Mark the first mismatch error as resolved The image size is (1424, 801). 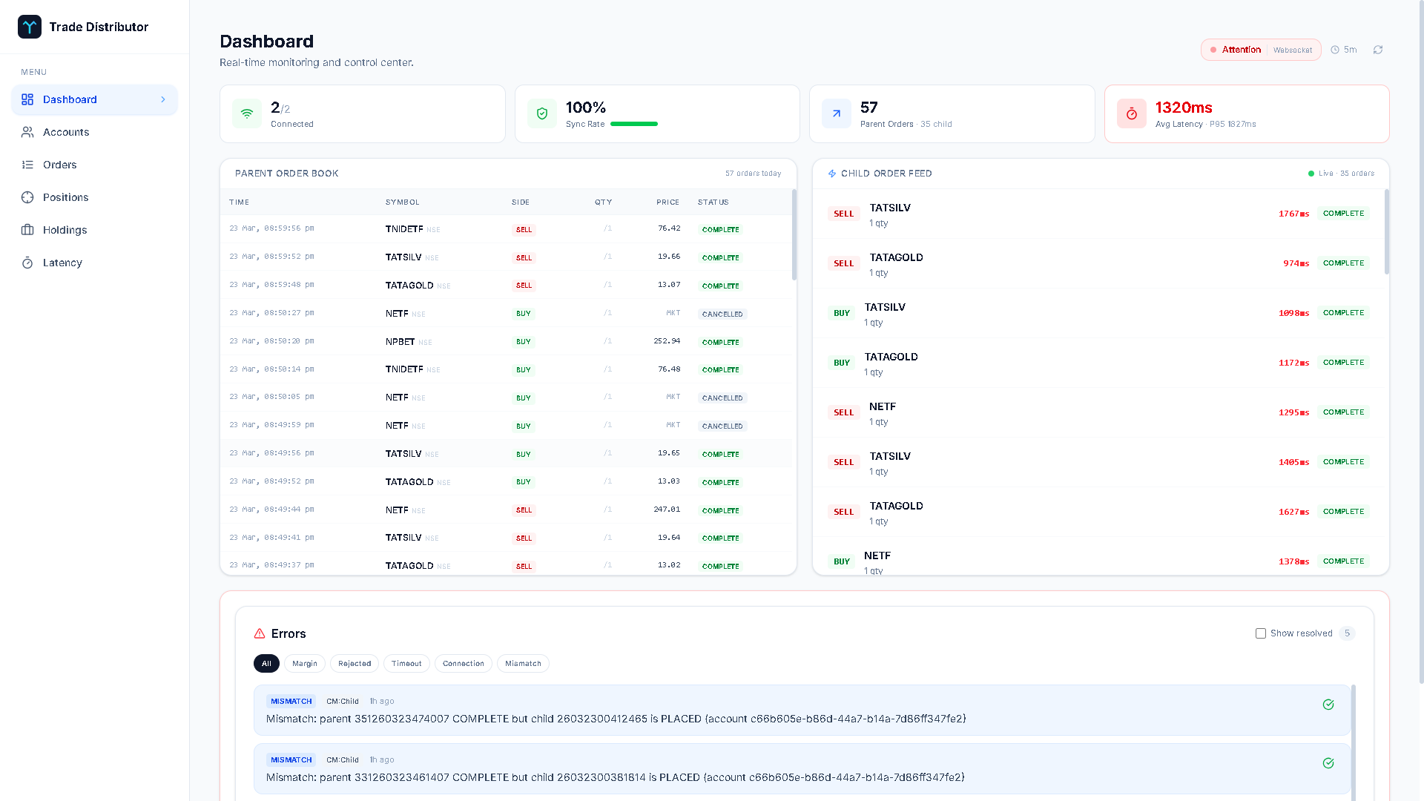point(1328,705)
